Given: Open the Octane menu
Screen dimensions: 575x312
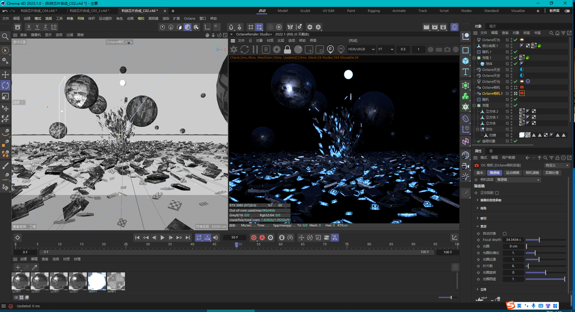Looking at the screenshot, I should (x=190, y=18).
